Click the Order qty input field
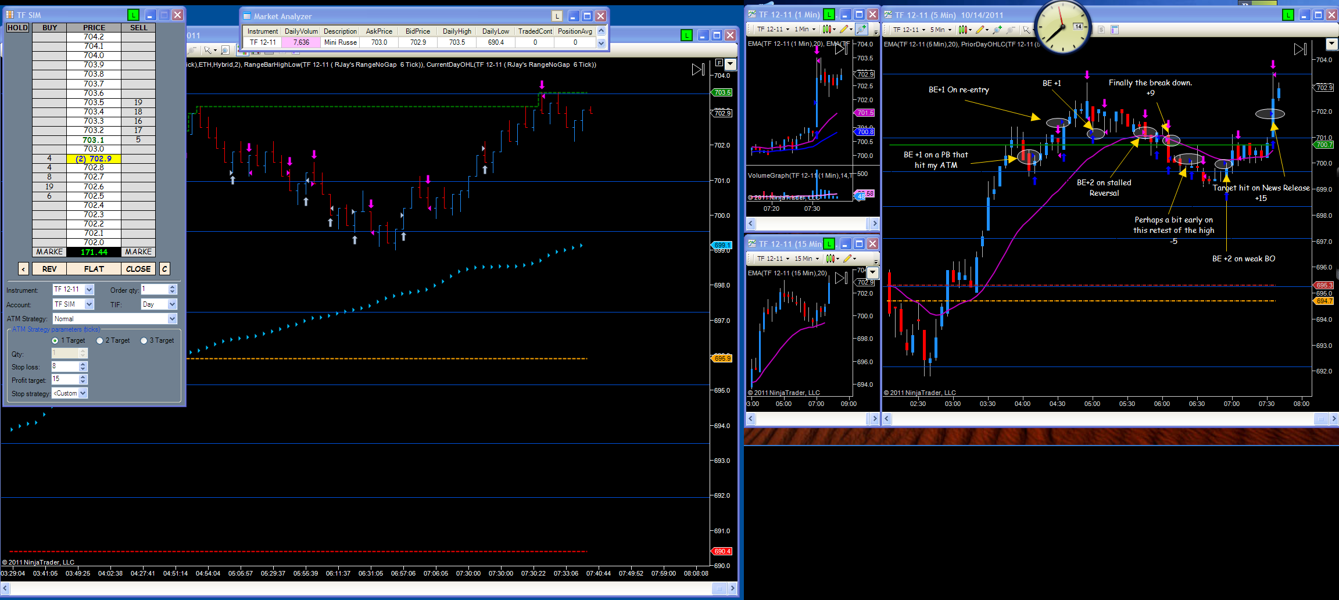 155,289
